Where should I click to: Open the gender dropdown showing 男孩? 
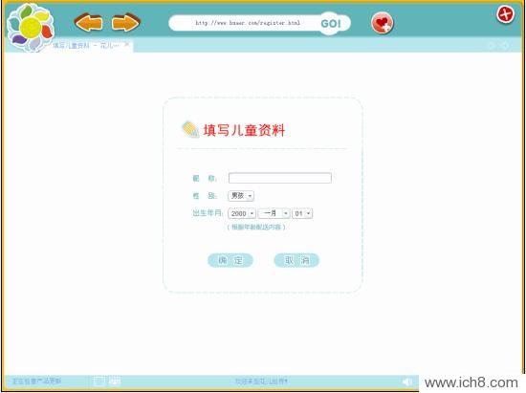(x=241, y=195)
